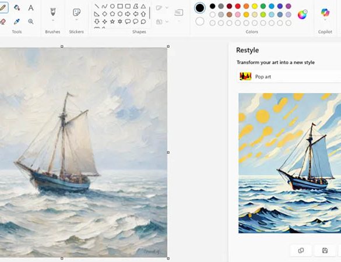Select the black primary color circle
The height and width of the screenshot is (262, 341).
click(199, 8)
